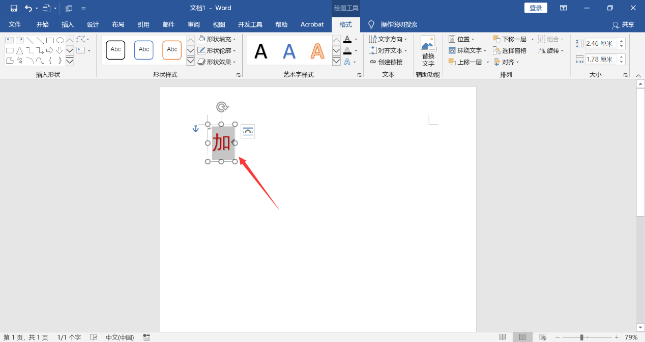The image size is (645, 342).
Task: Switch to print layout view button
Action: tap(522, 337)
